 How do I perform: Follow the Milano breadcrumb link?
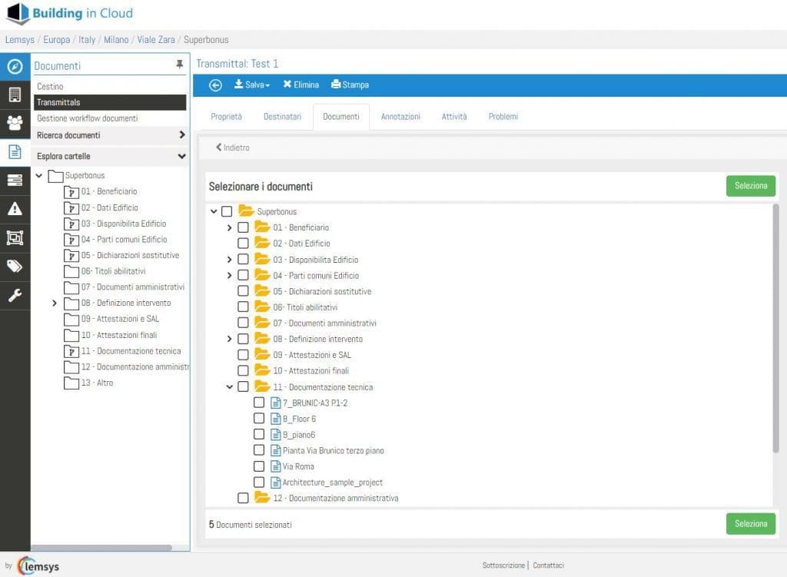(116, 40)
